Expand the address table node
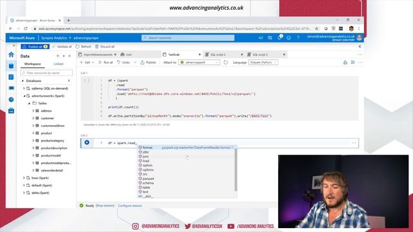The image size is (413, 232). (33, 111)
